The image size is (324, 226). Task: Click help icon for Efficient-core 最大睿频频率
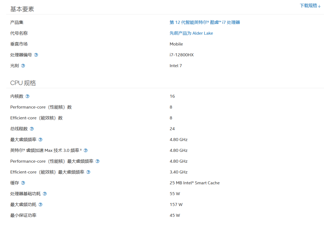pos(88,172)
